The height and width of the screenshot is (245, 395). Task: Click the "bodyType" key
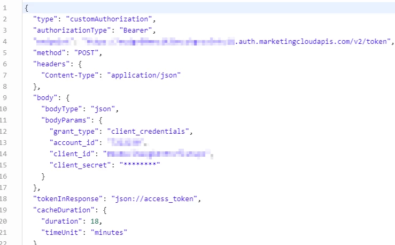tap(61, 109)
